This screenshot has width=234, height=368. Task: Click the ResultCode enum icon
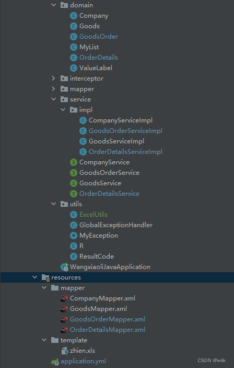[74, 257]
